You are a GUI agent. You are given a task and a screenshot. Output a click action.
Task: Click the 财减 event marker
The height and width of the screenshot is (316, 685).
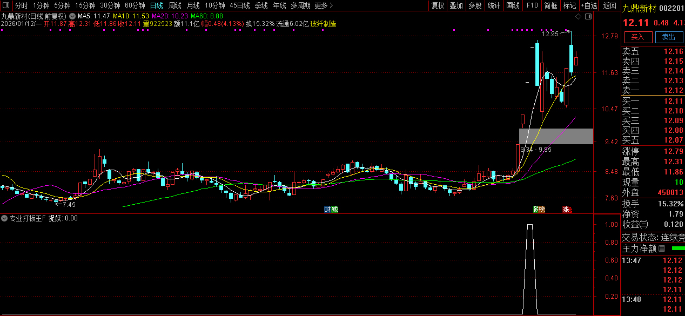[331, 210]
